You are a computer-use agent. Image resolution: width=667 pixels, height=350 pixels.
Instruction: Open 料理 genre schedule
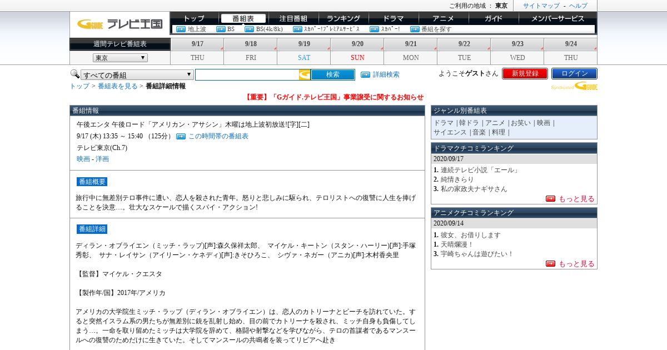point(499,132)
